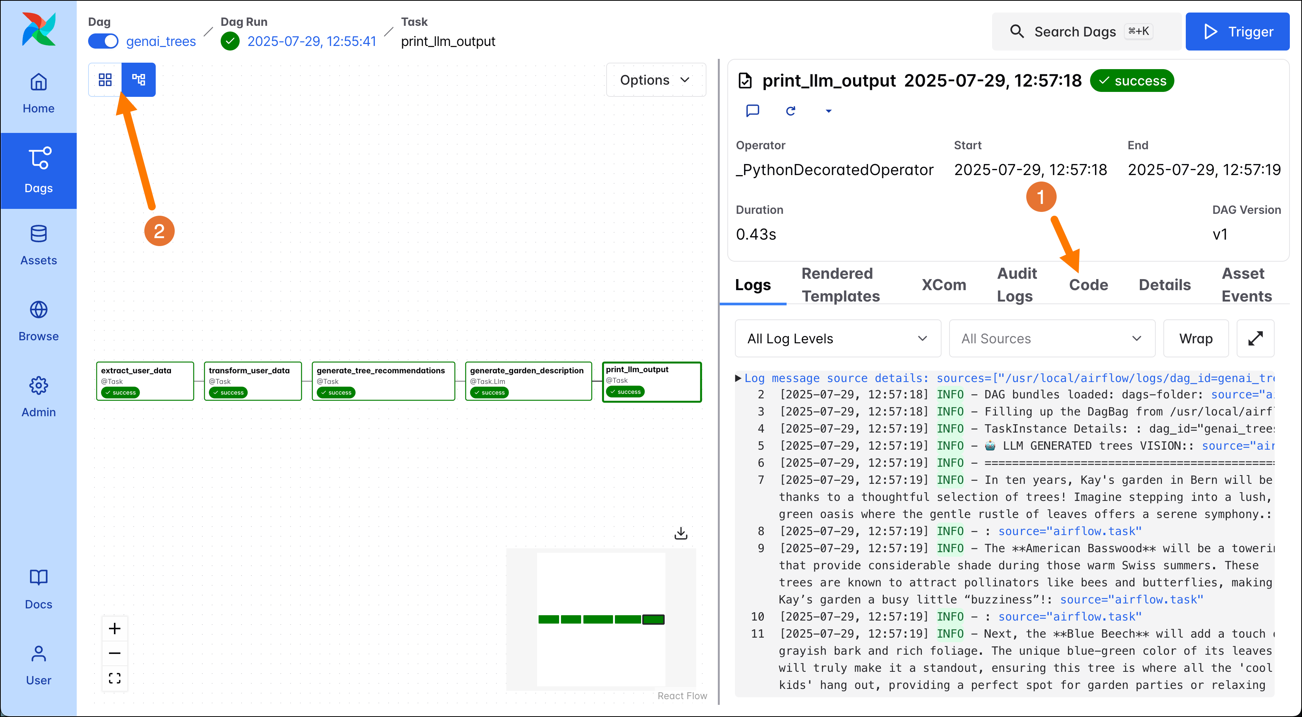Open the Assets section from sidebar
The image size is (1302, 717).
point(38,245)
